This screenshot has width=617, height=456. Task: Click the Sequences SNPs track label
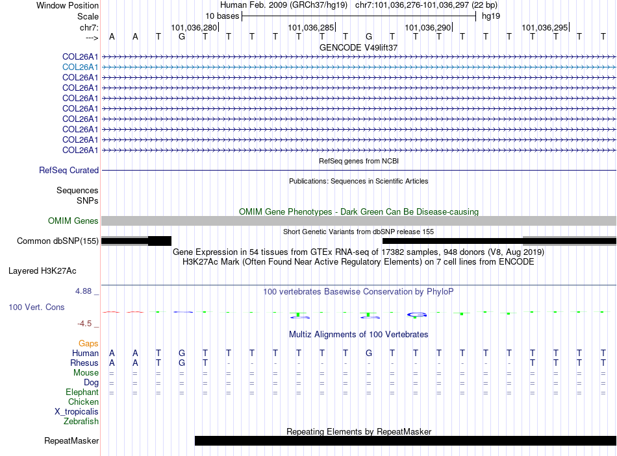(77, 195)
